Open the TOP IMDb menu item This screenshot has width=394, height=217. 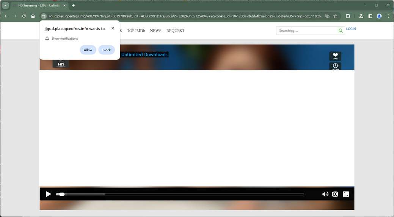point(136,31)
